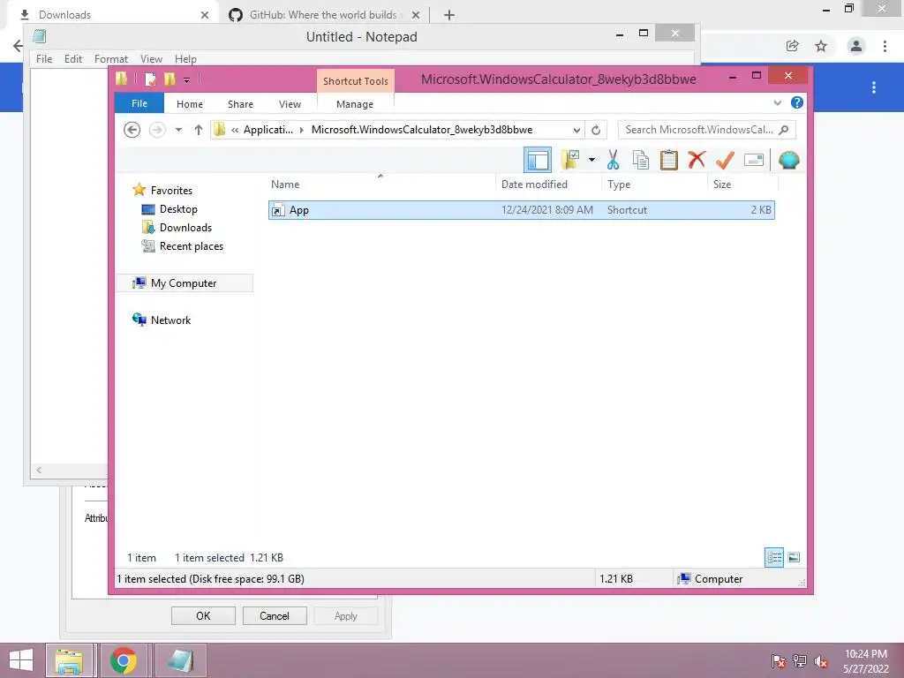Switch to the Home ribbon tab

(x=190, y=104)
